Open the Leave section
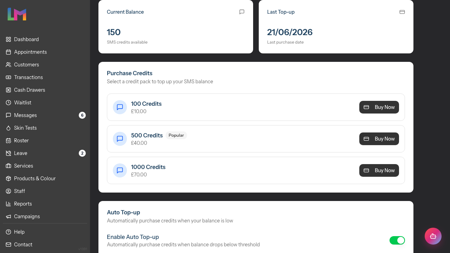Image resolution: width=450 pixels, height=253 pixels. (x=45, y=153)
